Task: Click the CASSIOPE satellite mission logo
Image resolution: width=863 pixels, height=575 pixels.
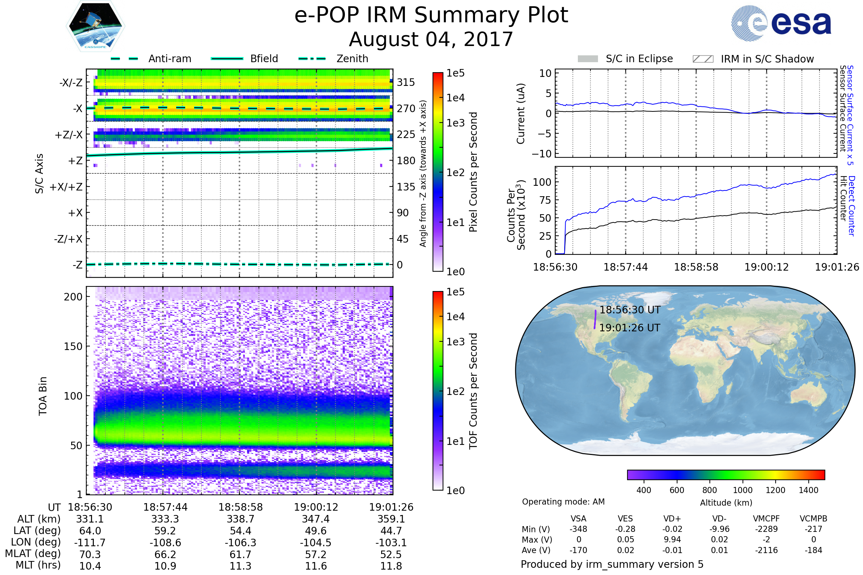Action: click(x=95, y=26)
